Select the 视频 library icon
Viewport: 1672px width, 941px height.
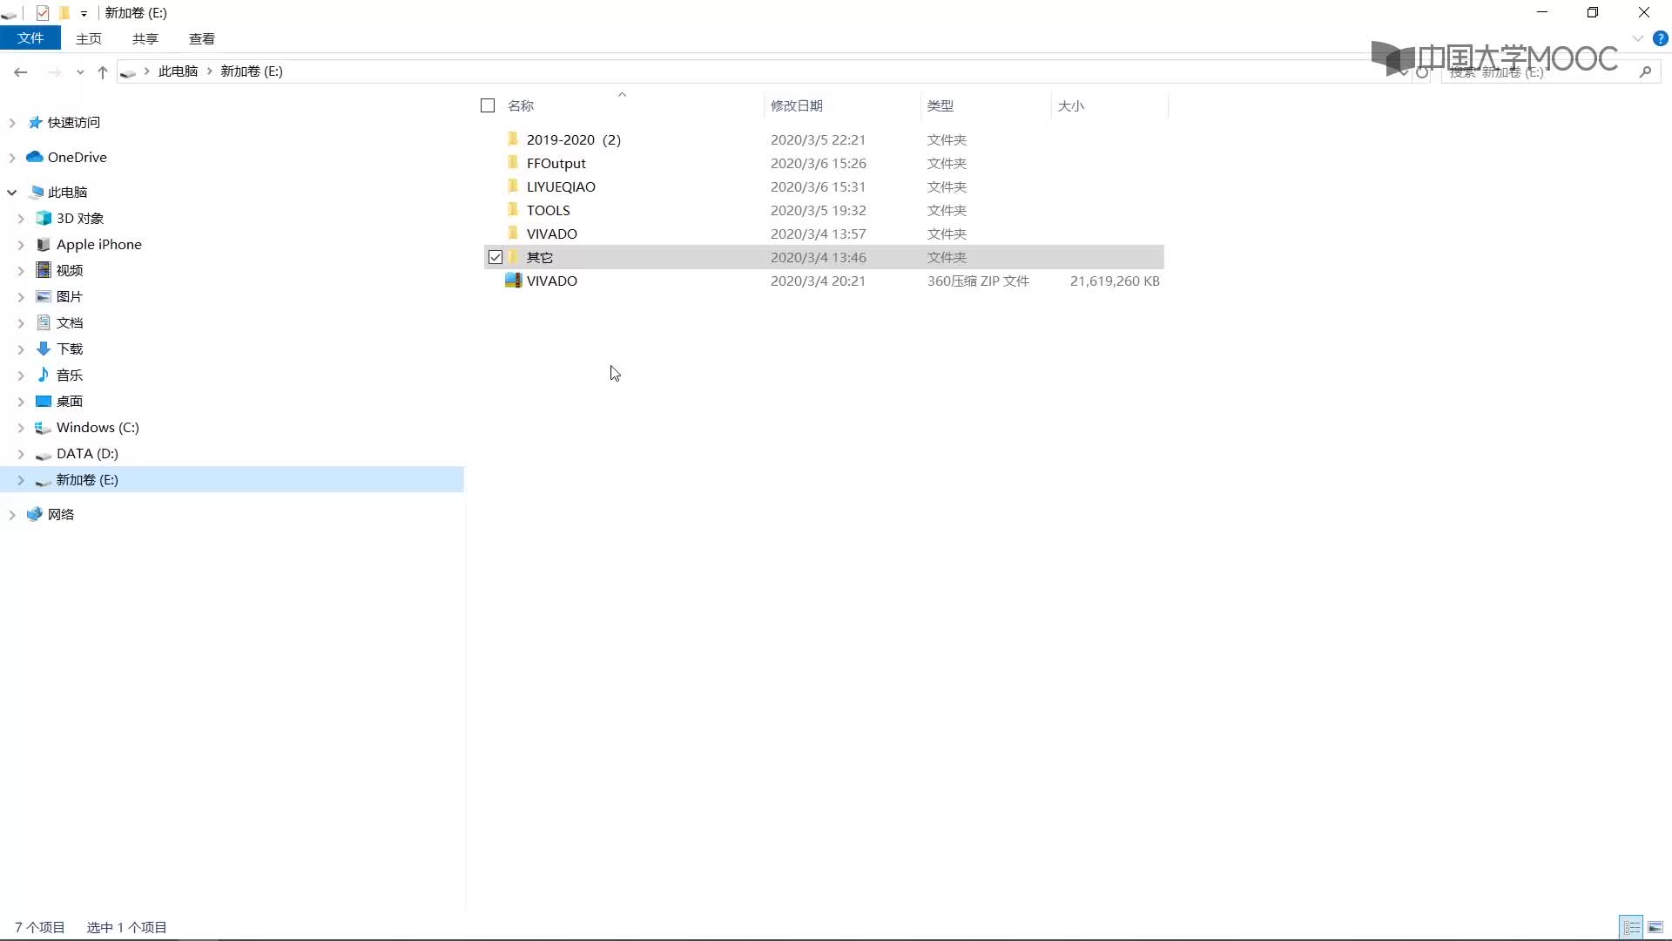click(44, 270)
